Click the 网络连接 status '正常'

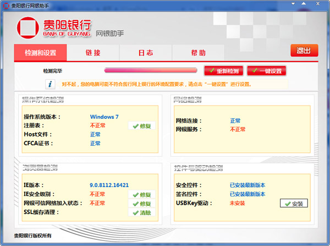235,121
